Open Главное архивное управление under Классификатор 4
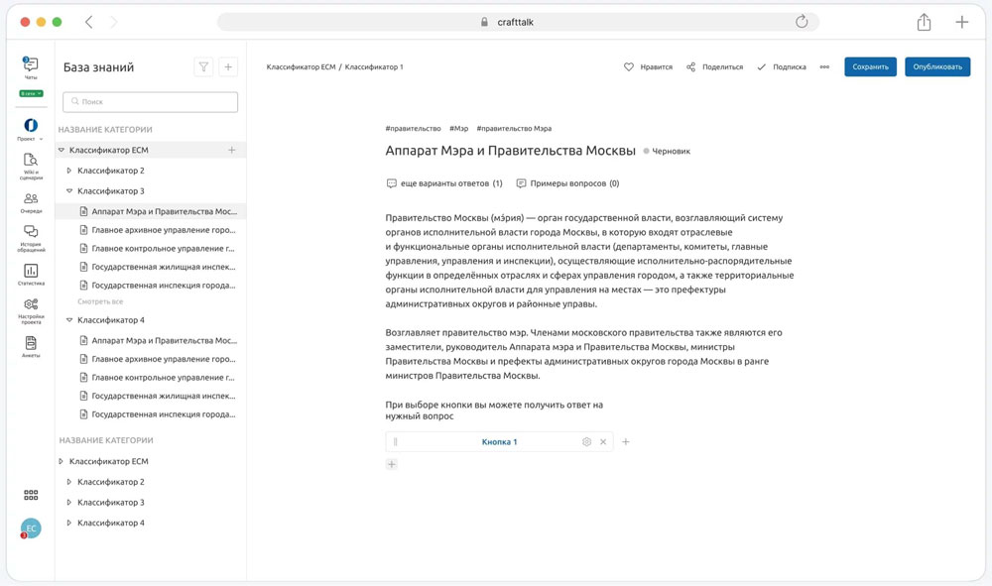The width and height of the screenshot is (992, 586). (x=158, y=359)
